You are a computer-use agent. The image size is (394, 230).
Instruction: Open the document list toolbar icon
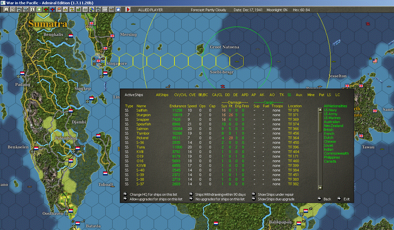coord(13,10)
